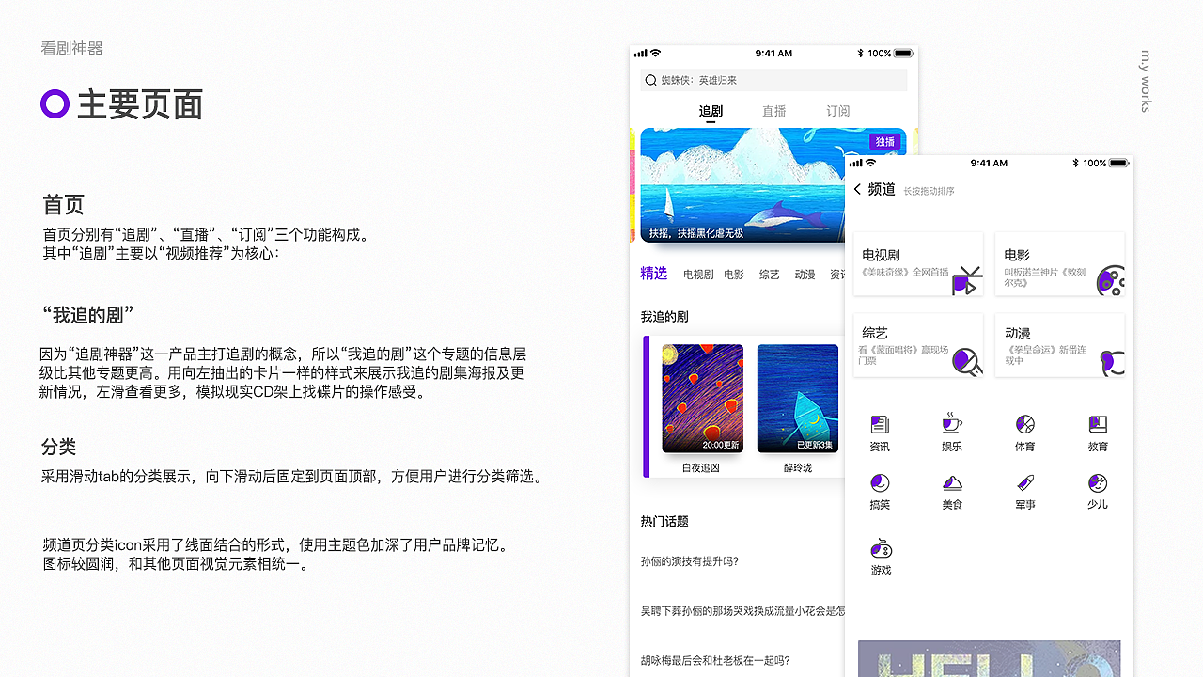
Task: Open the 动漫 channel card
Action: 1060,346
